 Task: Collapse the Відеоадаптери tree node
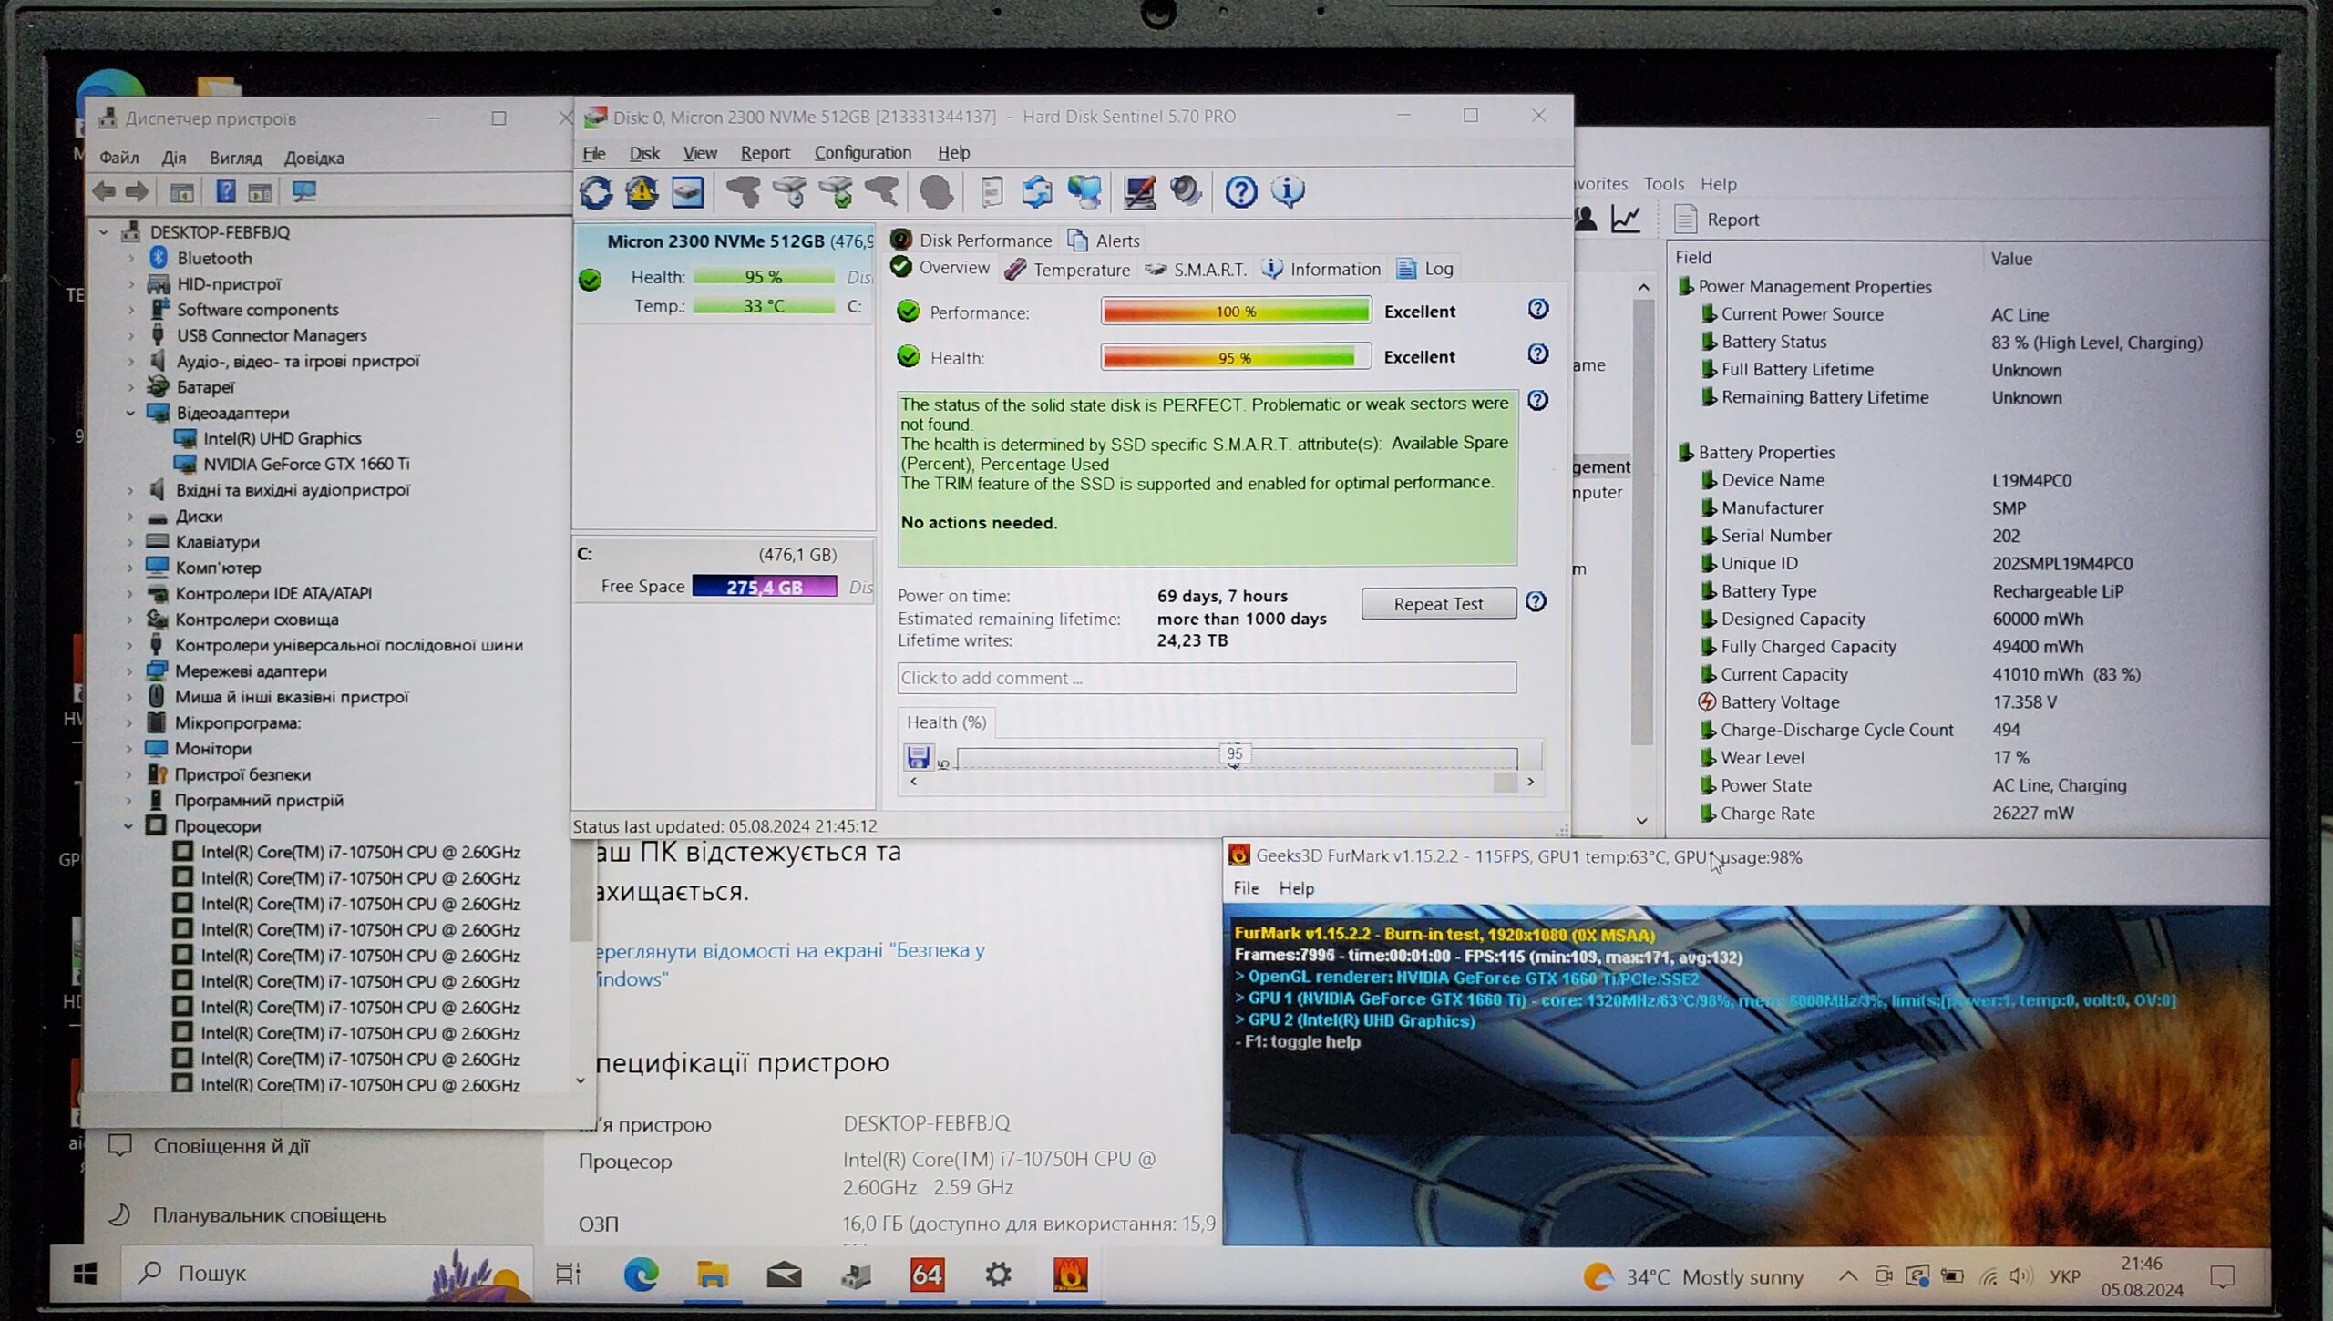pos(130,414)
